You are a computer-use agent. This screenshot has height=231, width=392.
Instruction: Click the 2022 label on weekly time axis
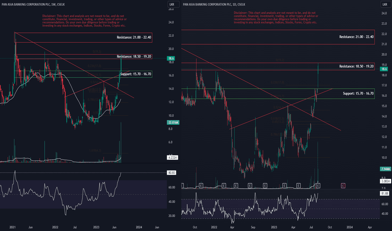[55, 227]
